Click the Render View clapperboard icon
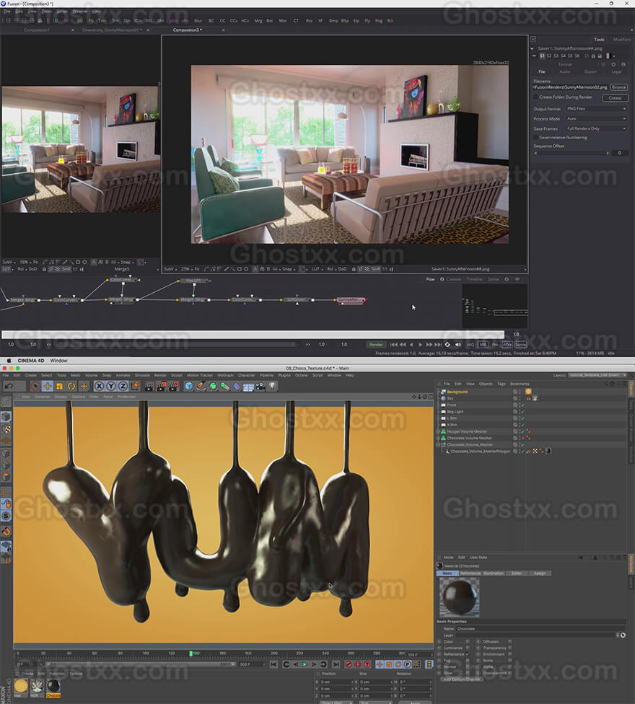This screenshot has width=635, height=704. (x=149, y=386)
